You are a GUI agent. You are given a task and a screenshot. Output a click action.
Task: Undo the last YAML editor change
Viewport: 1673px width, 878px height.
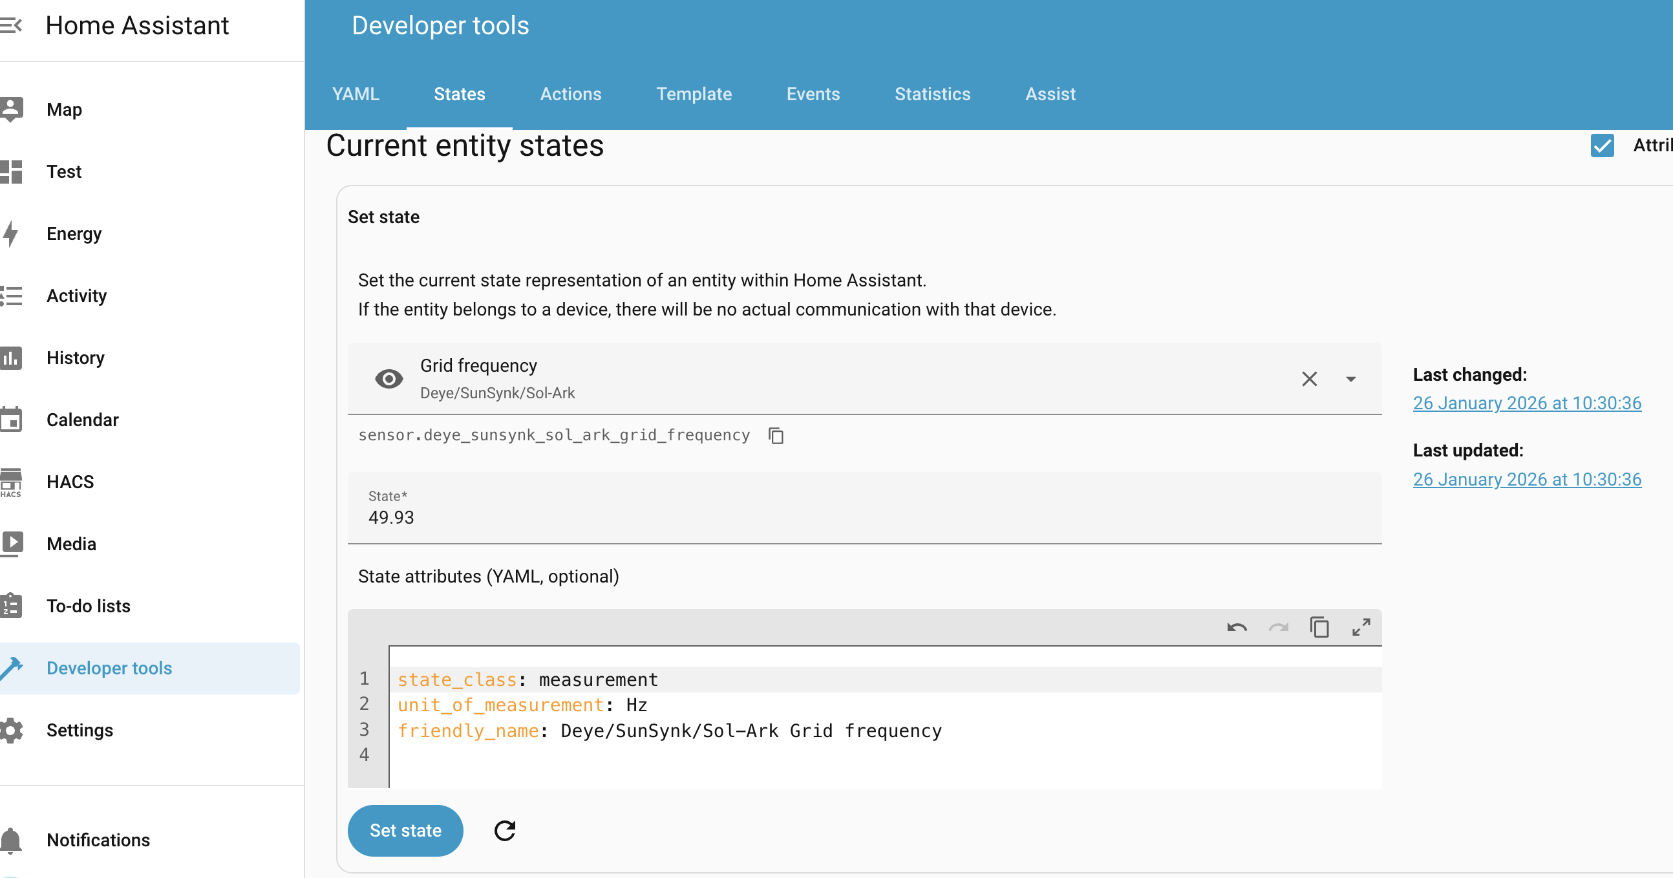pos(1237,627)
